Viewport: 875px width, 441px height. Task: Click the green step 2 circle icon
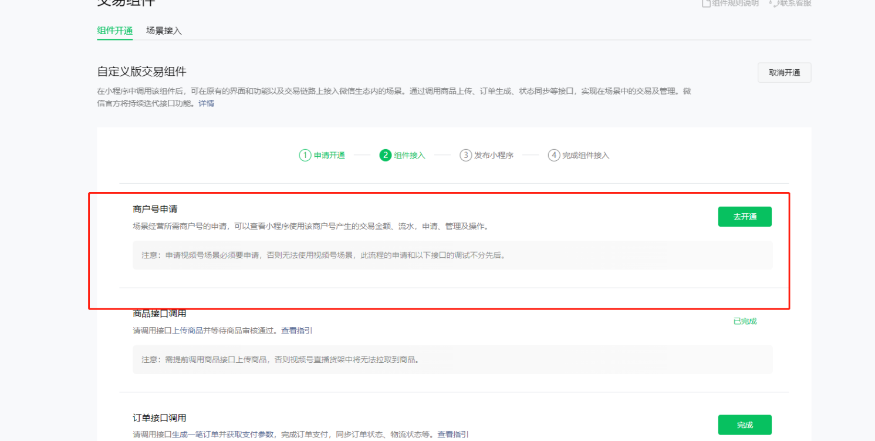385,155
